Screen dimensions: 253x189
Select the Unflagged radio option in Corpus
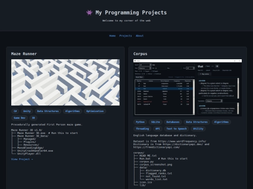(155, 71)
